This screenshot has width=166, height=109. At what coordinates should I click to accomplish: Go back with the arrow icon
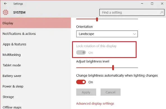coord(5,4)
